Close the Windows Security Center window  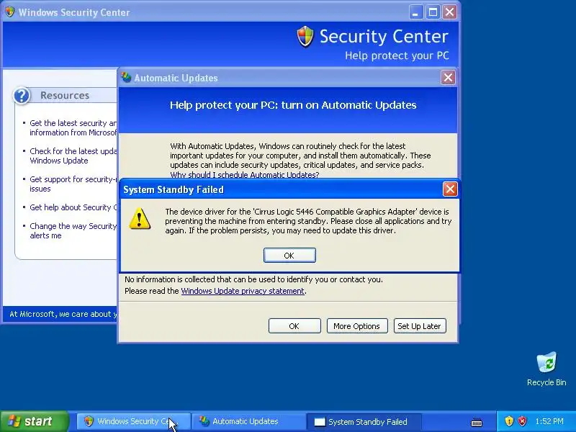click(x=449, y=12)
